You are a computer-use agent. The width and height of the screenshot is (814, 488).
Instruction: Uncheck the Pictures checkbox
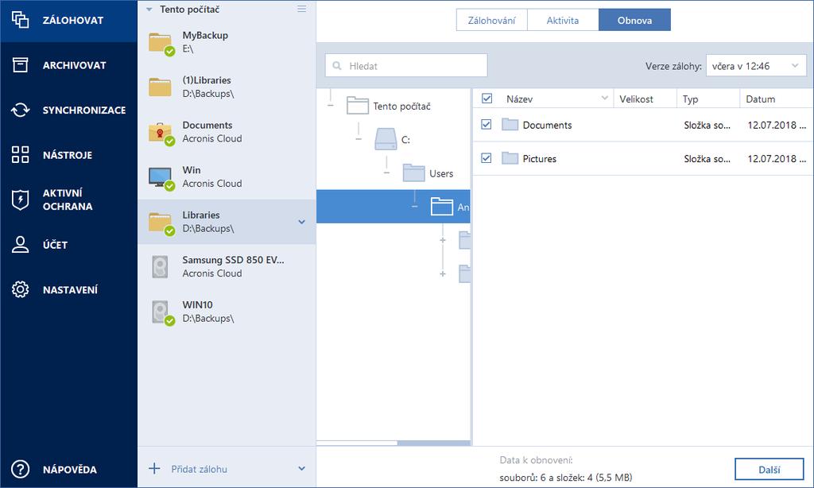coord(486,158)
